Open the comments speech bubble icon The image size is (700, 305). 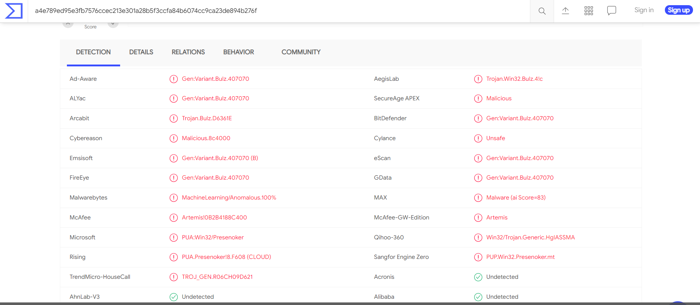click(612, 11)
